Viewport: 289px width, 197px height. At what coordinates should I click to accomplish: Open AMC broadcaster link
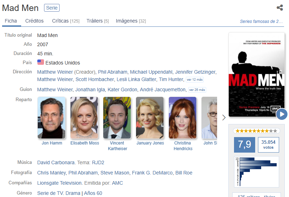pyautogui.click(x=117, y=183)
